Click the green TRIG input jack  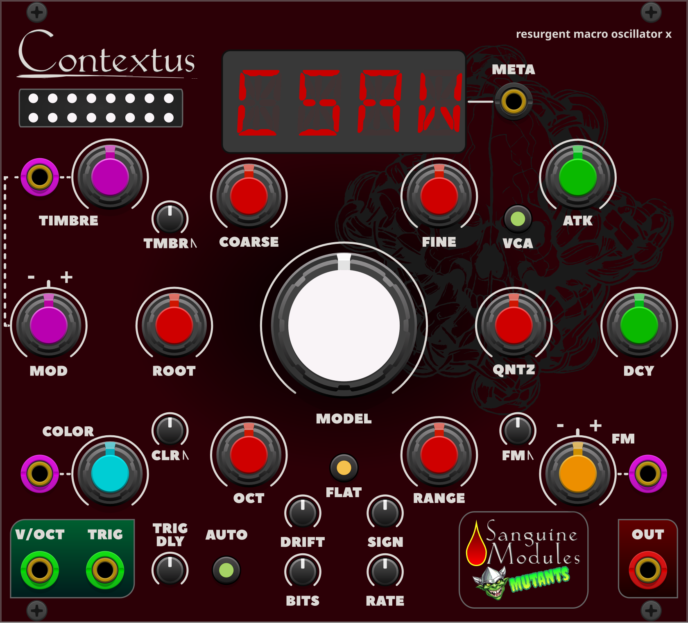click(105, 570)
